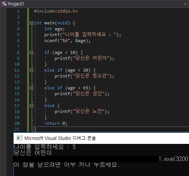Click 'if (age < 10) {' on line 8

63,53
